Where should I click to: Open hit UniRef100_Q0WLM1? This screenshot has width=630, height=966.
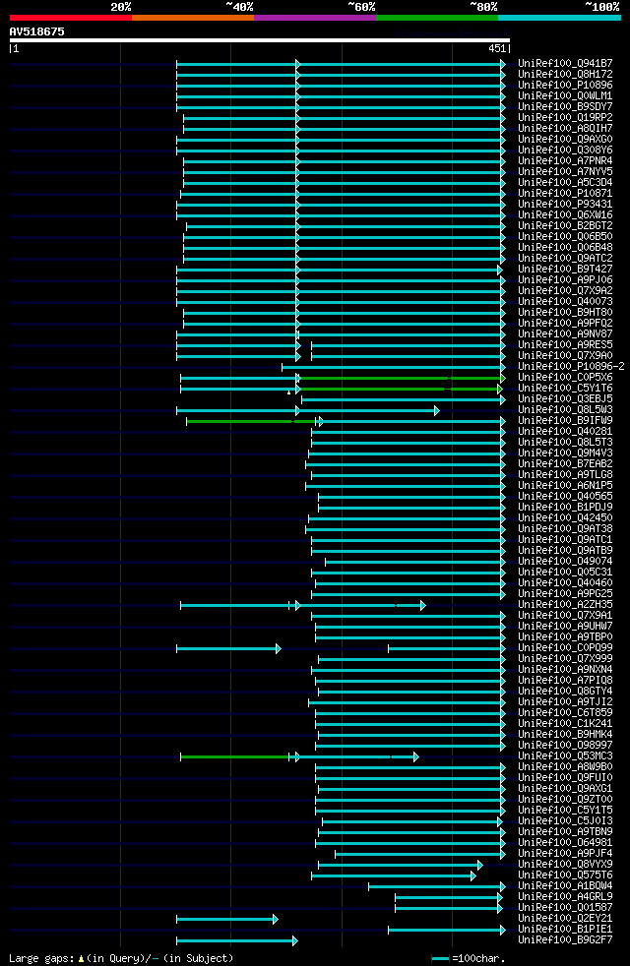565,96
